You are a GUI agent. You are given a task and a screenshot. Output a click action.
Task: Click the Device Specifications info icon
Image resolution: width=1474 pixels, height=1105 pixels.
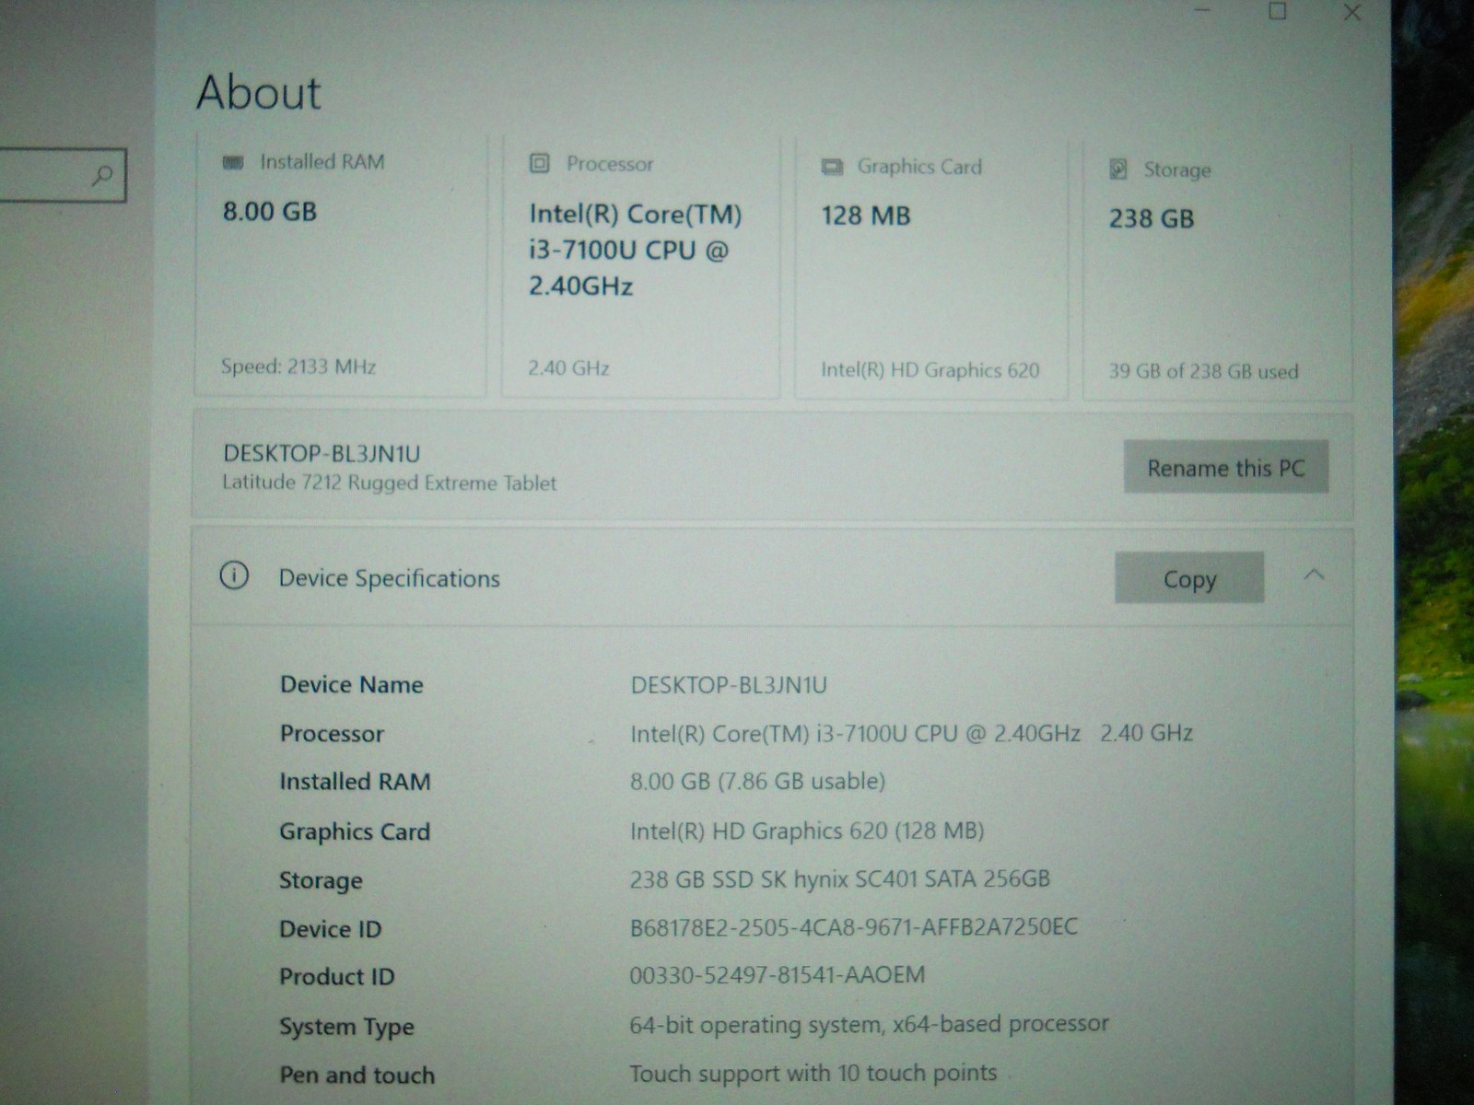pyautogui.click(x=234, y=576)
